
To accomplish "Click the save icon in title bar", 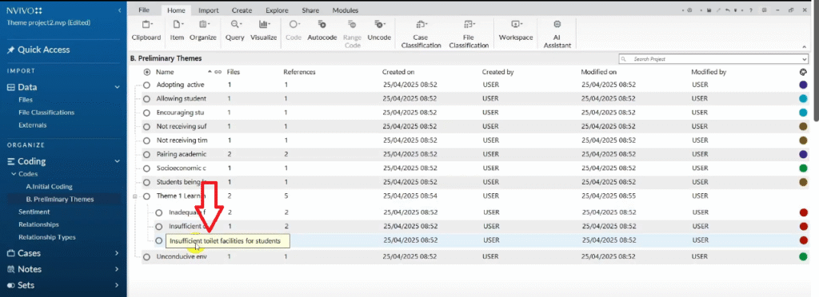I will 709,10.
